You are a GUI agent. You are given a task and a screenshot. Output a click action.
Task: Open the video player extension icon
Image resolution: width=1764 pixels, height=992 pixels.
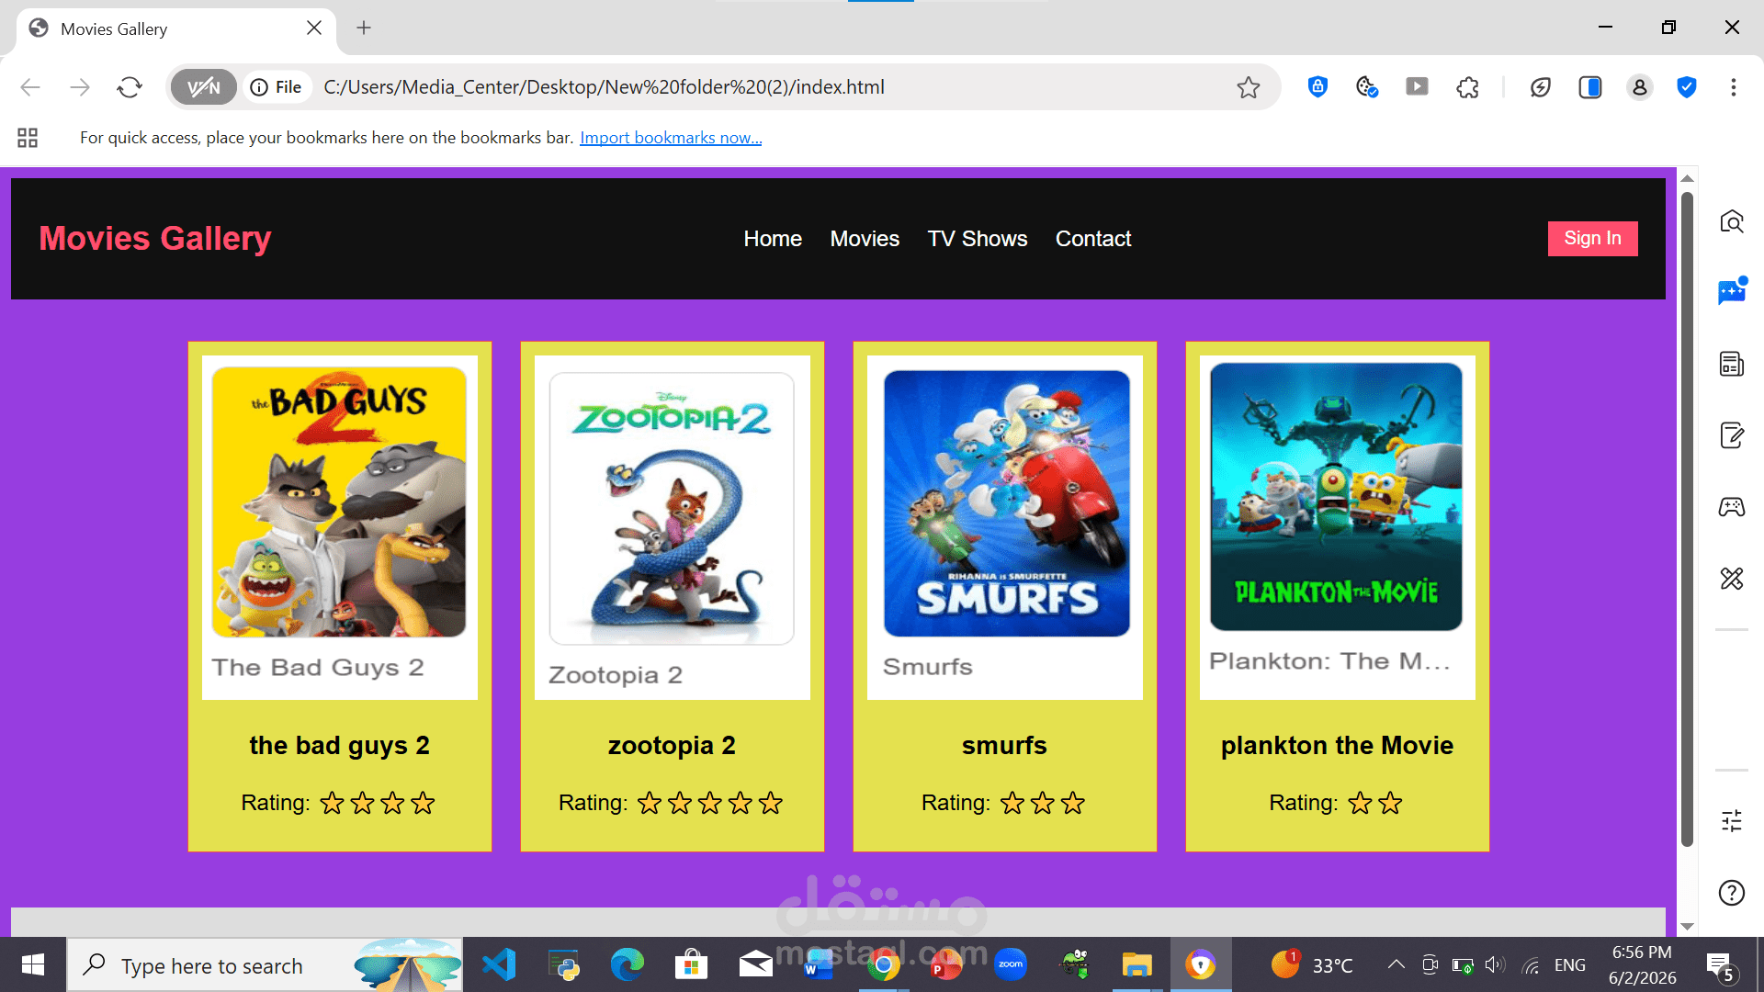[1417, 87]
